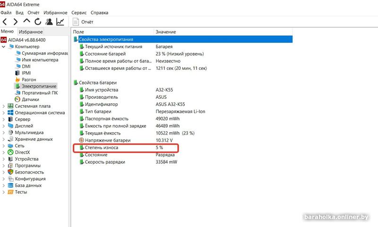Expand the Устройства node arrow
This screenshot has width=378, height=227.
click(3, 159)
